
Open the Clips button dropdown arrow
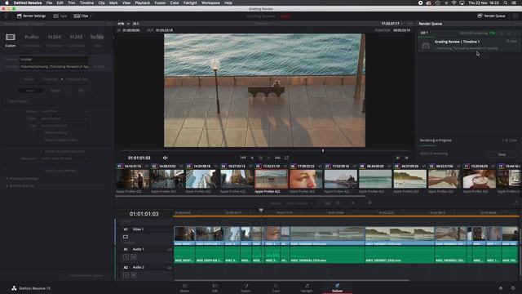click(91, 16)
